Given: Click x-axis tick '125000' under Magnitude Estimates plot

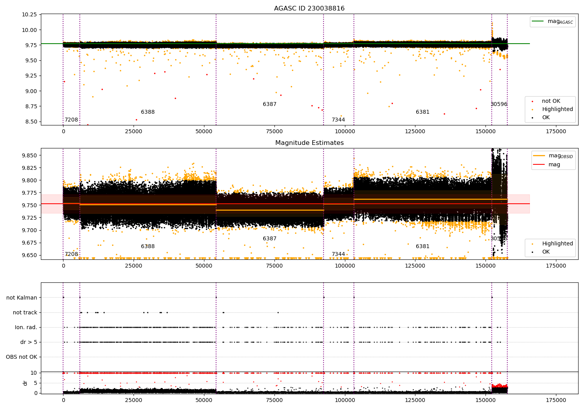Looking at the screenshot, I should click(x=415, y=266).
